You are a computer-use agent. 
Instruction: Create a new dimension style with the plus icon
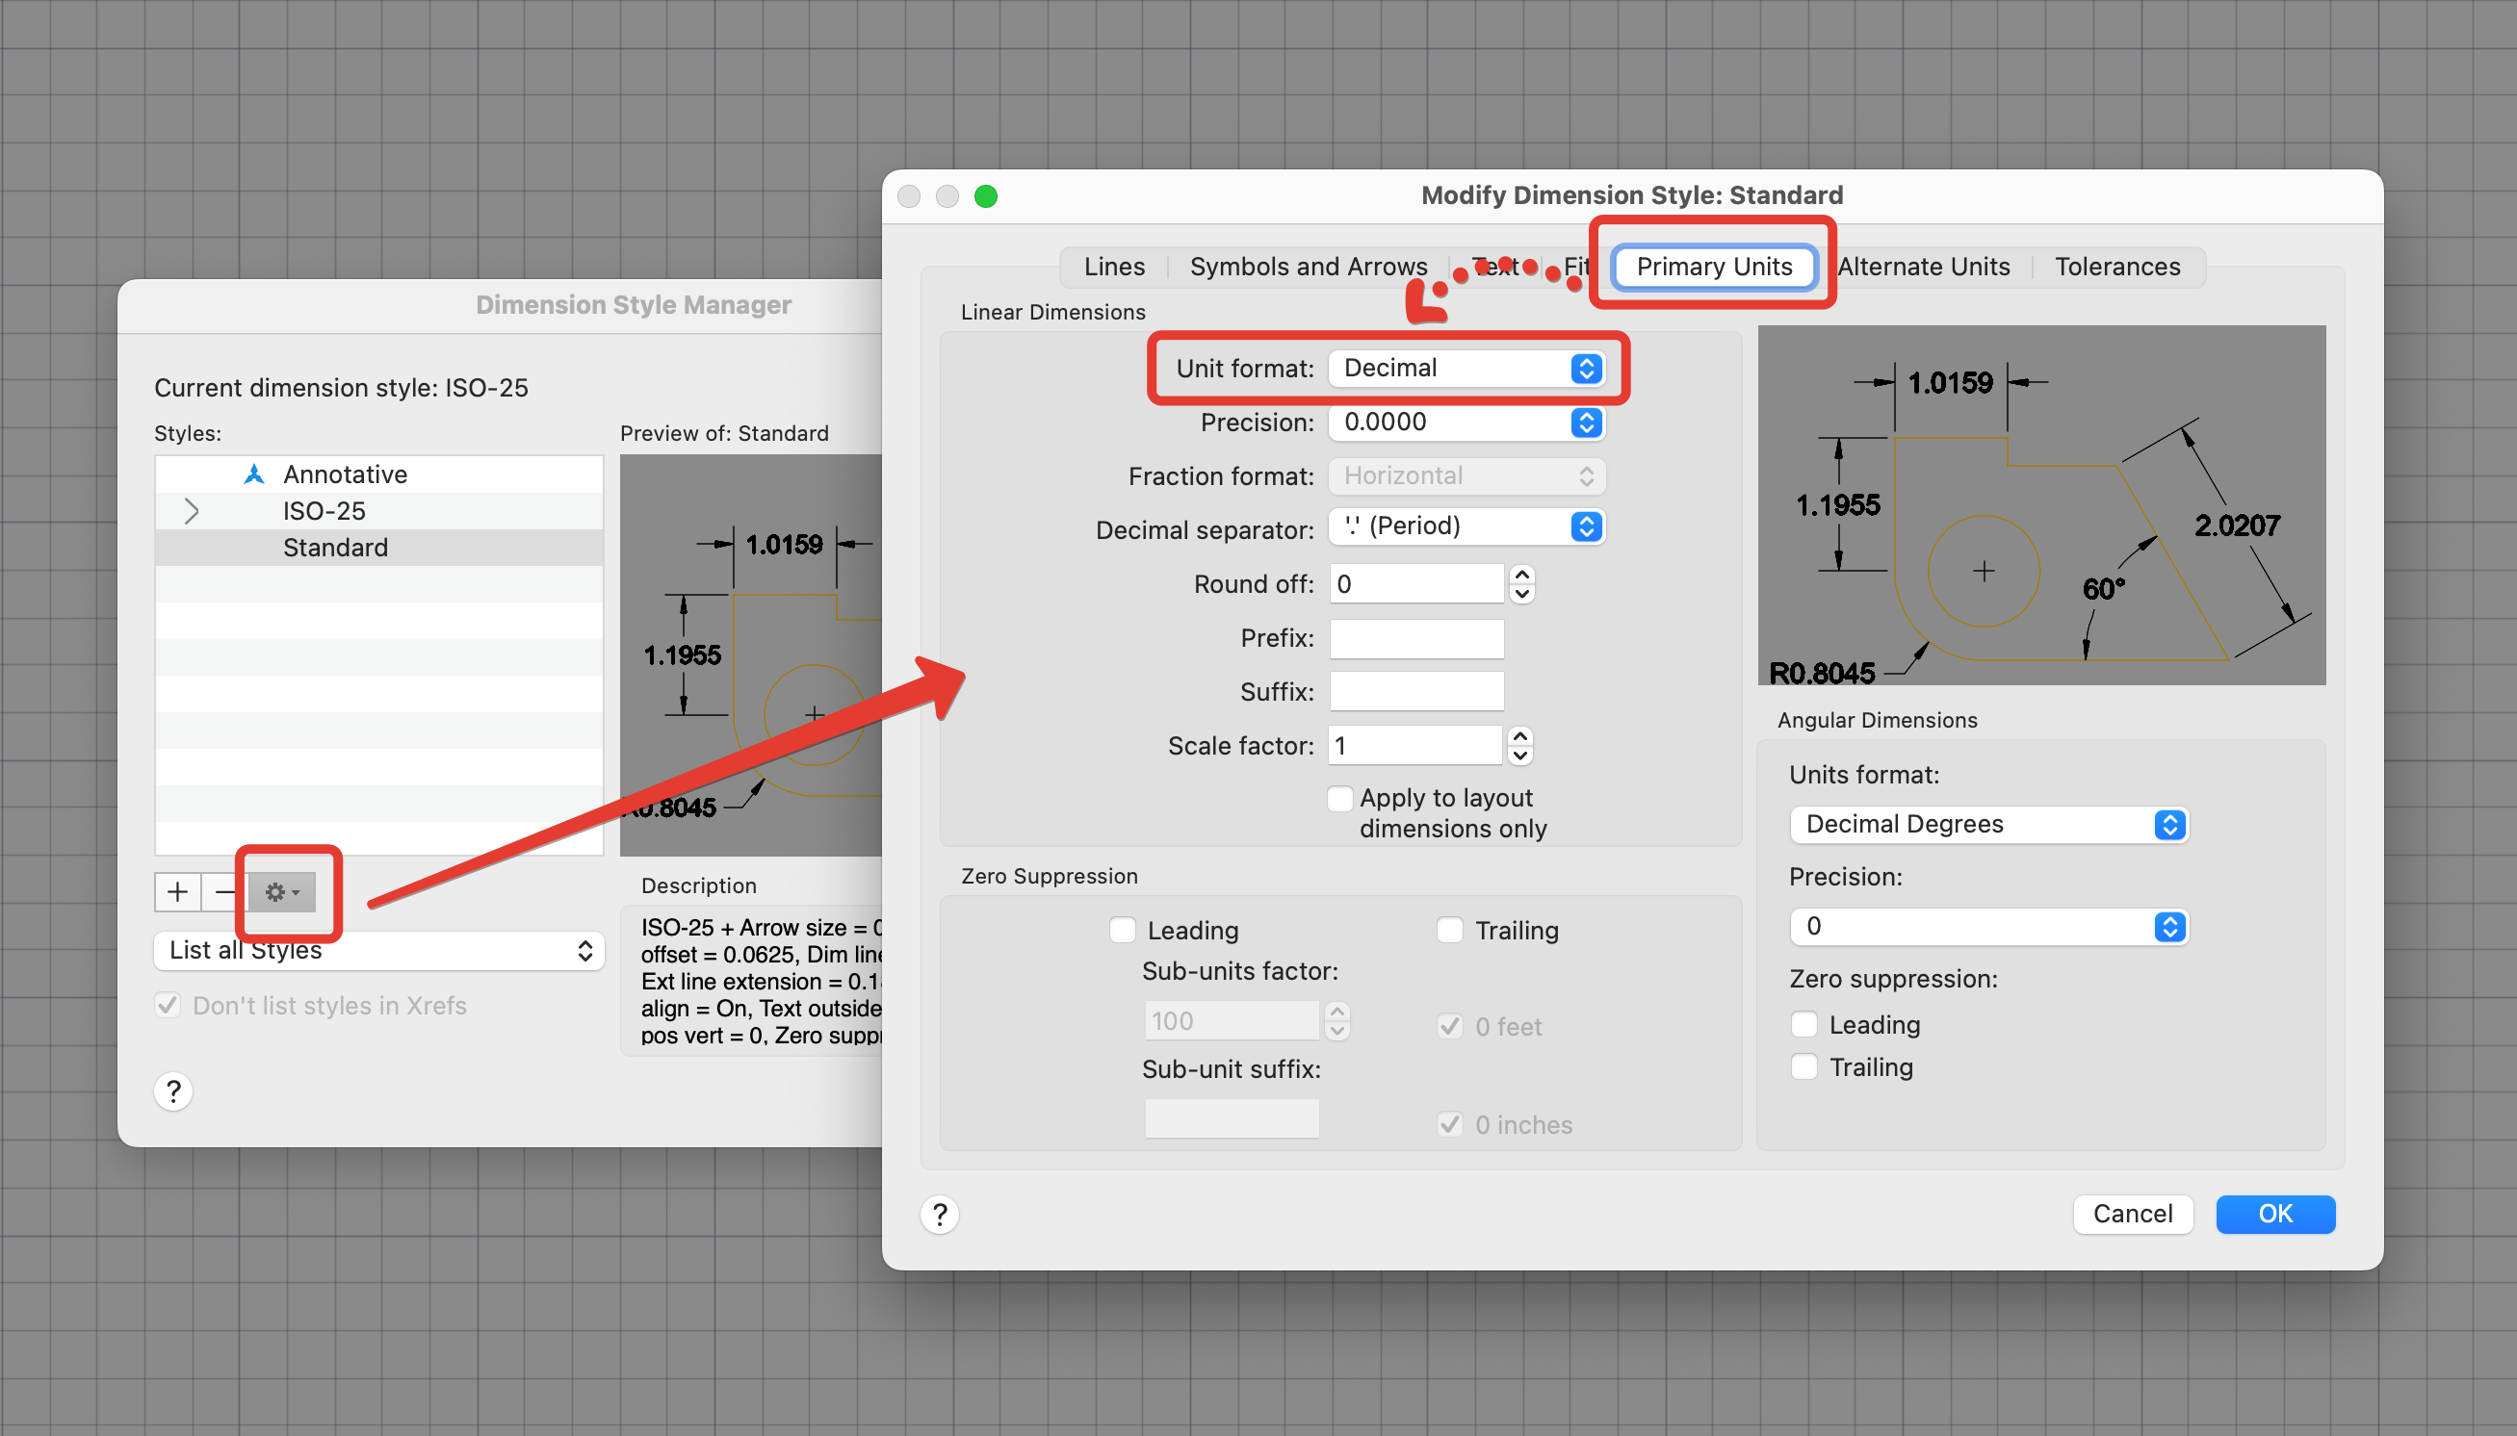176,890
